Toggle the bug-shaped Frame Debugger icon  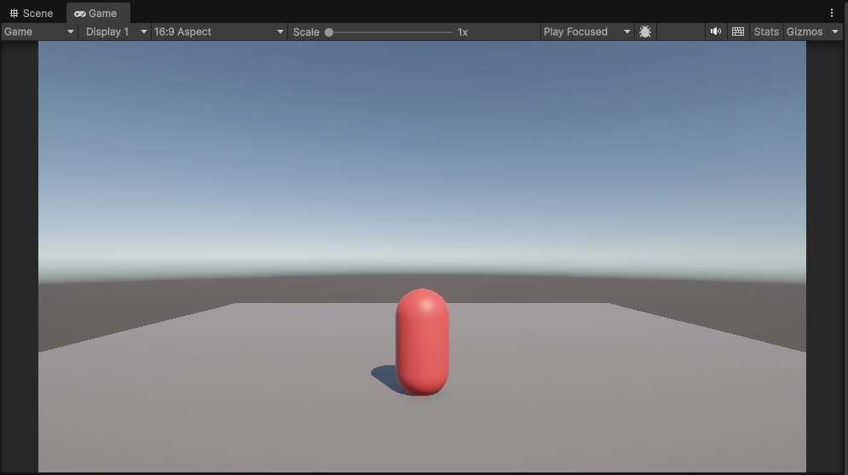(x=645, y=31)
